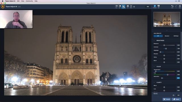182x102 pixels.
Task: Click the Black slider handle
Action: pos(164,62)
